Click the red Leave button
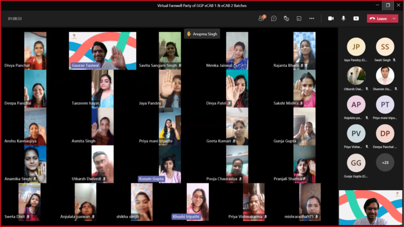Image resolution: width=404 pixels, height=227 pixels. point(378,18)
